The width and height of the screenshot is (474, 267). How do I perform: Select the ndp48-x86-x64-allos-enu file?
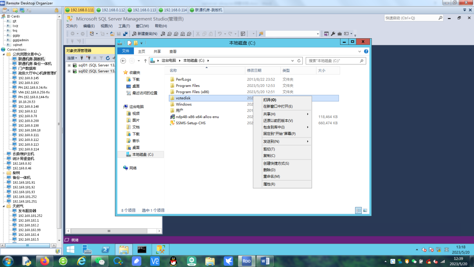click(x=197, y=117)
